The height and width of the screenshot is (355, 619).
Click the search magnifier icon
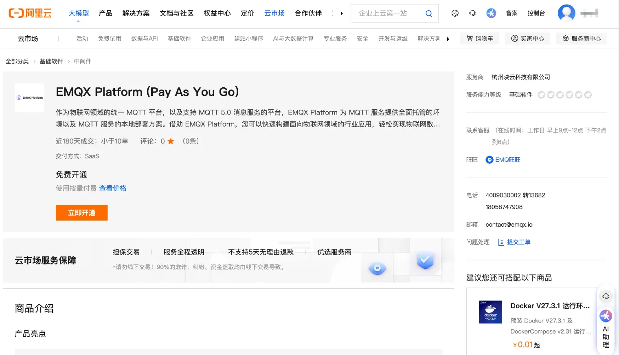(429, 13)
